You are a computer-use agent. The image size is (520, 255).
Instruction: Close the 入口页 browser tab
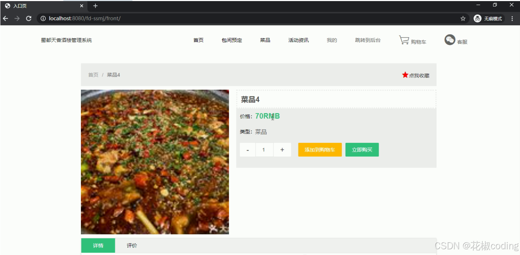click(82, 6)
